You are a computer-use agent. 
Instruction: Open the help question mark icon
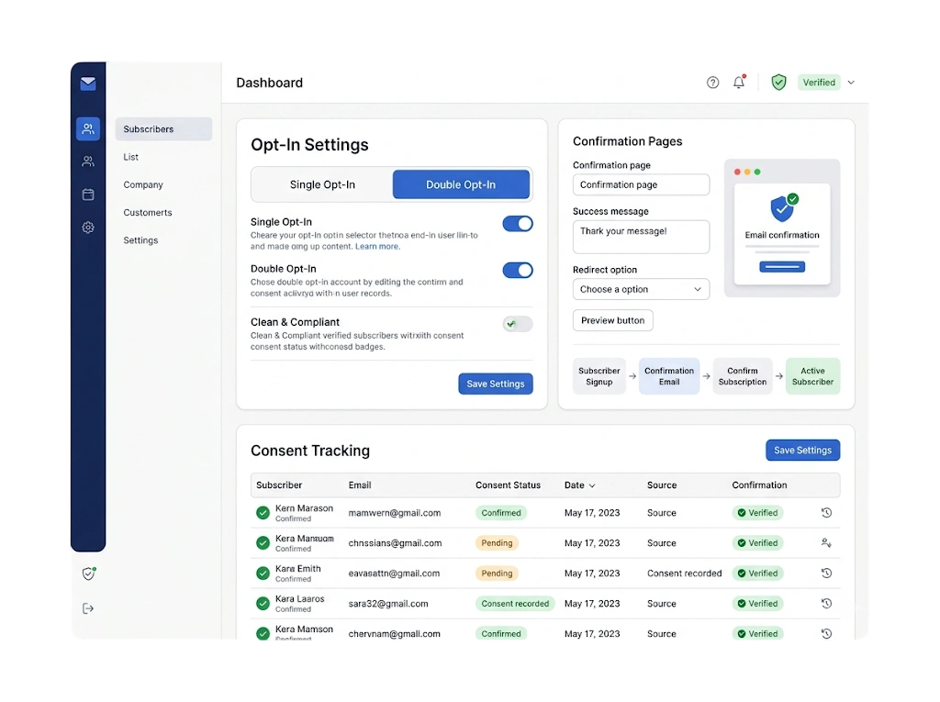coord(712,83)
